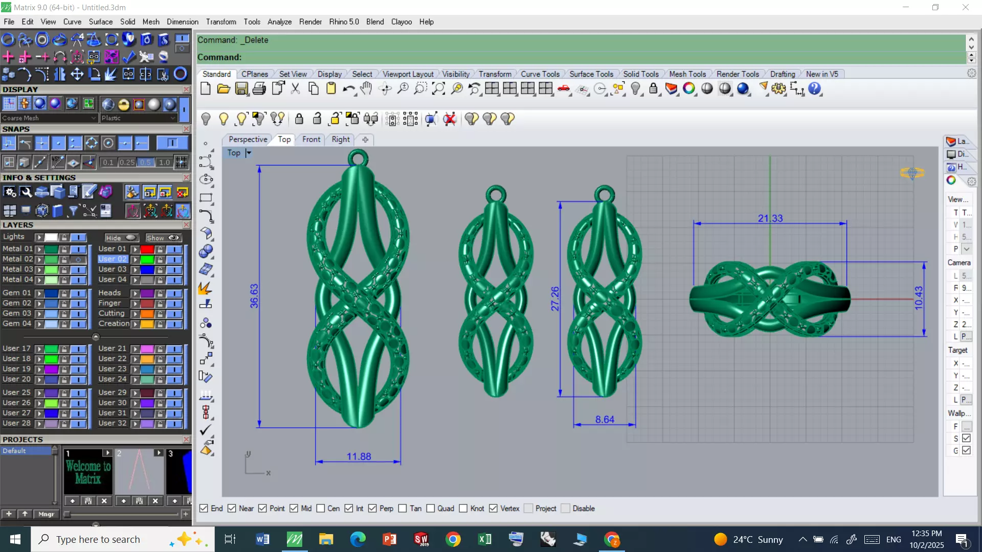Open the Plastic material dropdown

pos(138,118)
